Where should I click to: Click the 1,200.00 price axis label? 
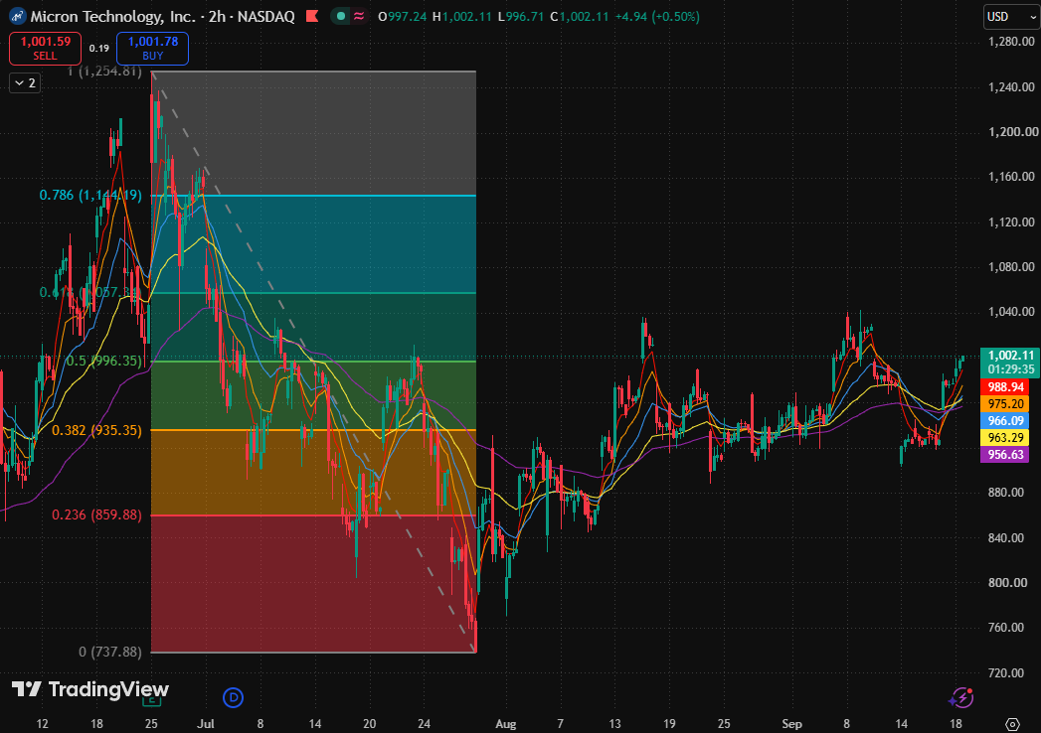1013,132
